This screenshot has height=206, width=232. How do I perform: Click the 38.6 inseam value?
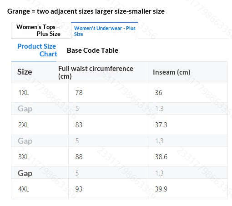point(161,156)
